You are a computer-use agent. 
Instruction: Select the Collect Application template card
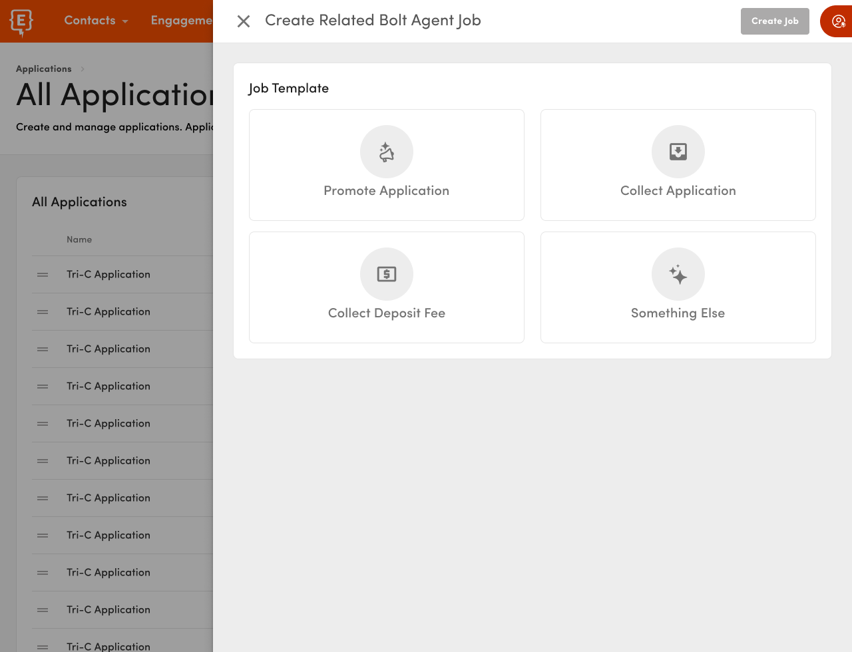point(678,164)
